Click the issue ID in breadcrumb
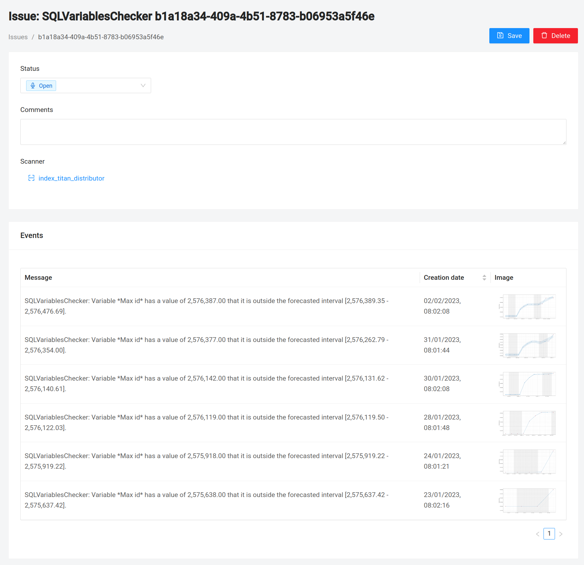 point(101,37)
